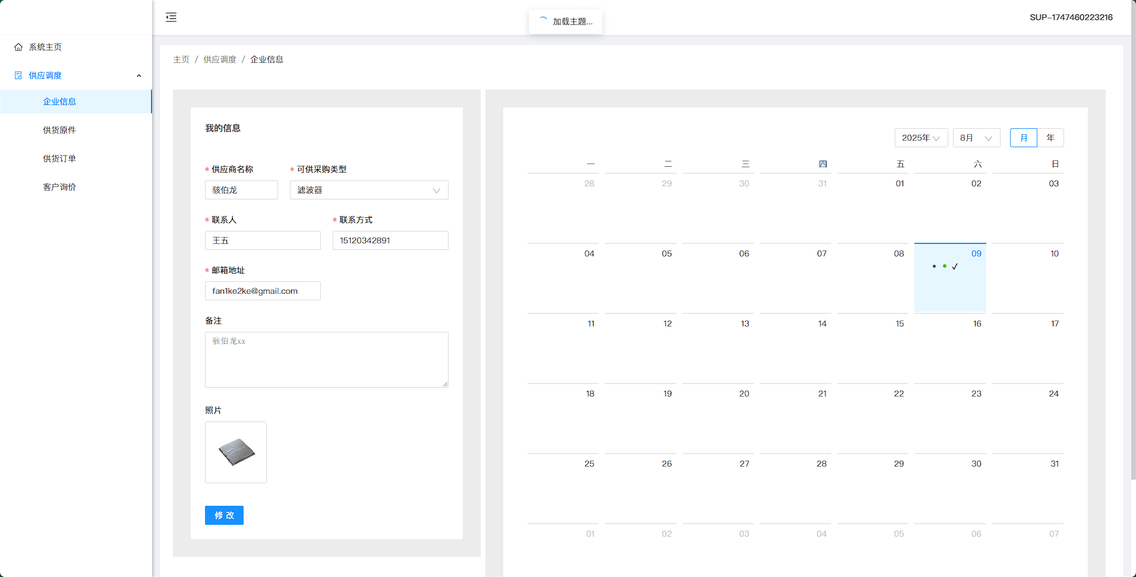Open the 2025年 year dropdown
1136x577 pixels.
(x=921, y=138)
